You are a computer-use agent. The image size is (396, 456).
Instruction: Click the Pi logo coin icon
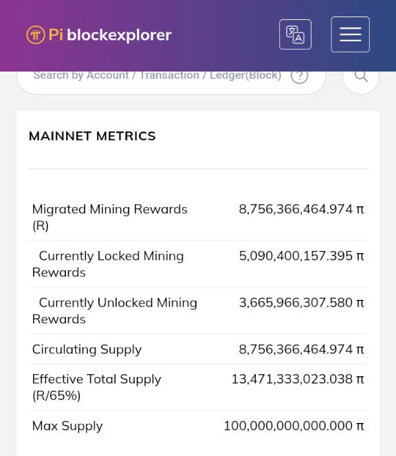tap(36, 35)
